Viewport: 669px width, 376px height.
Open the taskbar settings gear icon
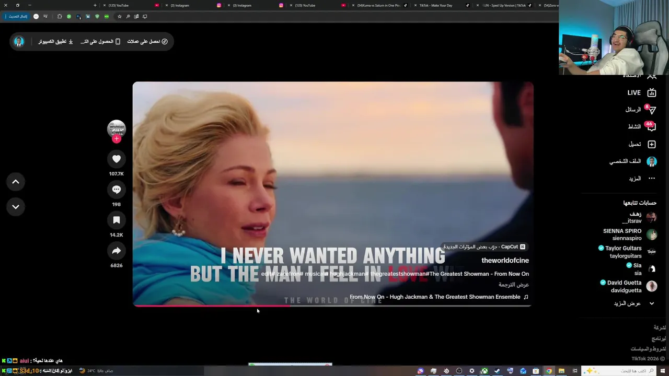pyautogui.click(x=472, y=371)
